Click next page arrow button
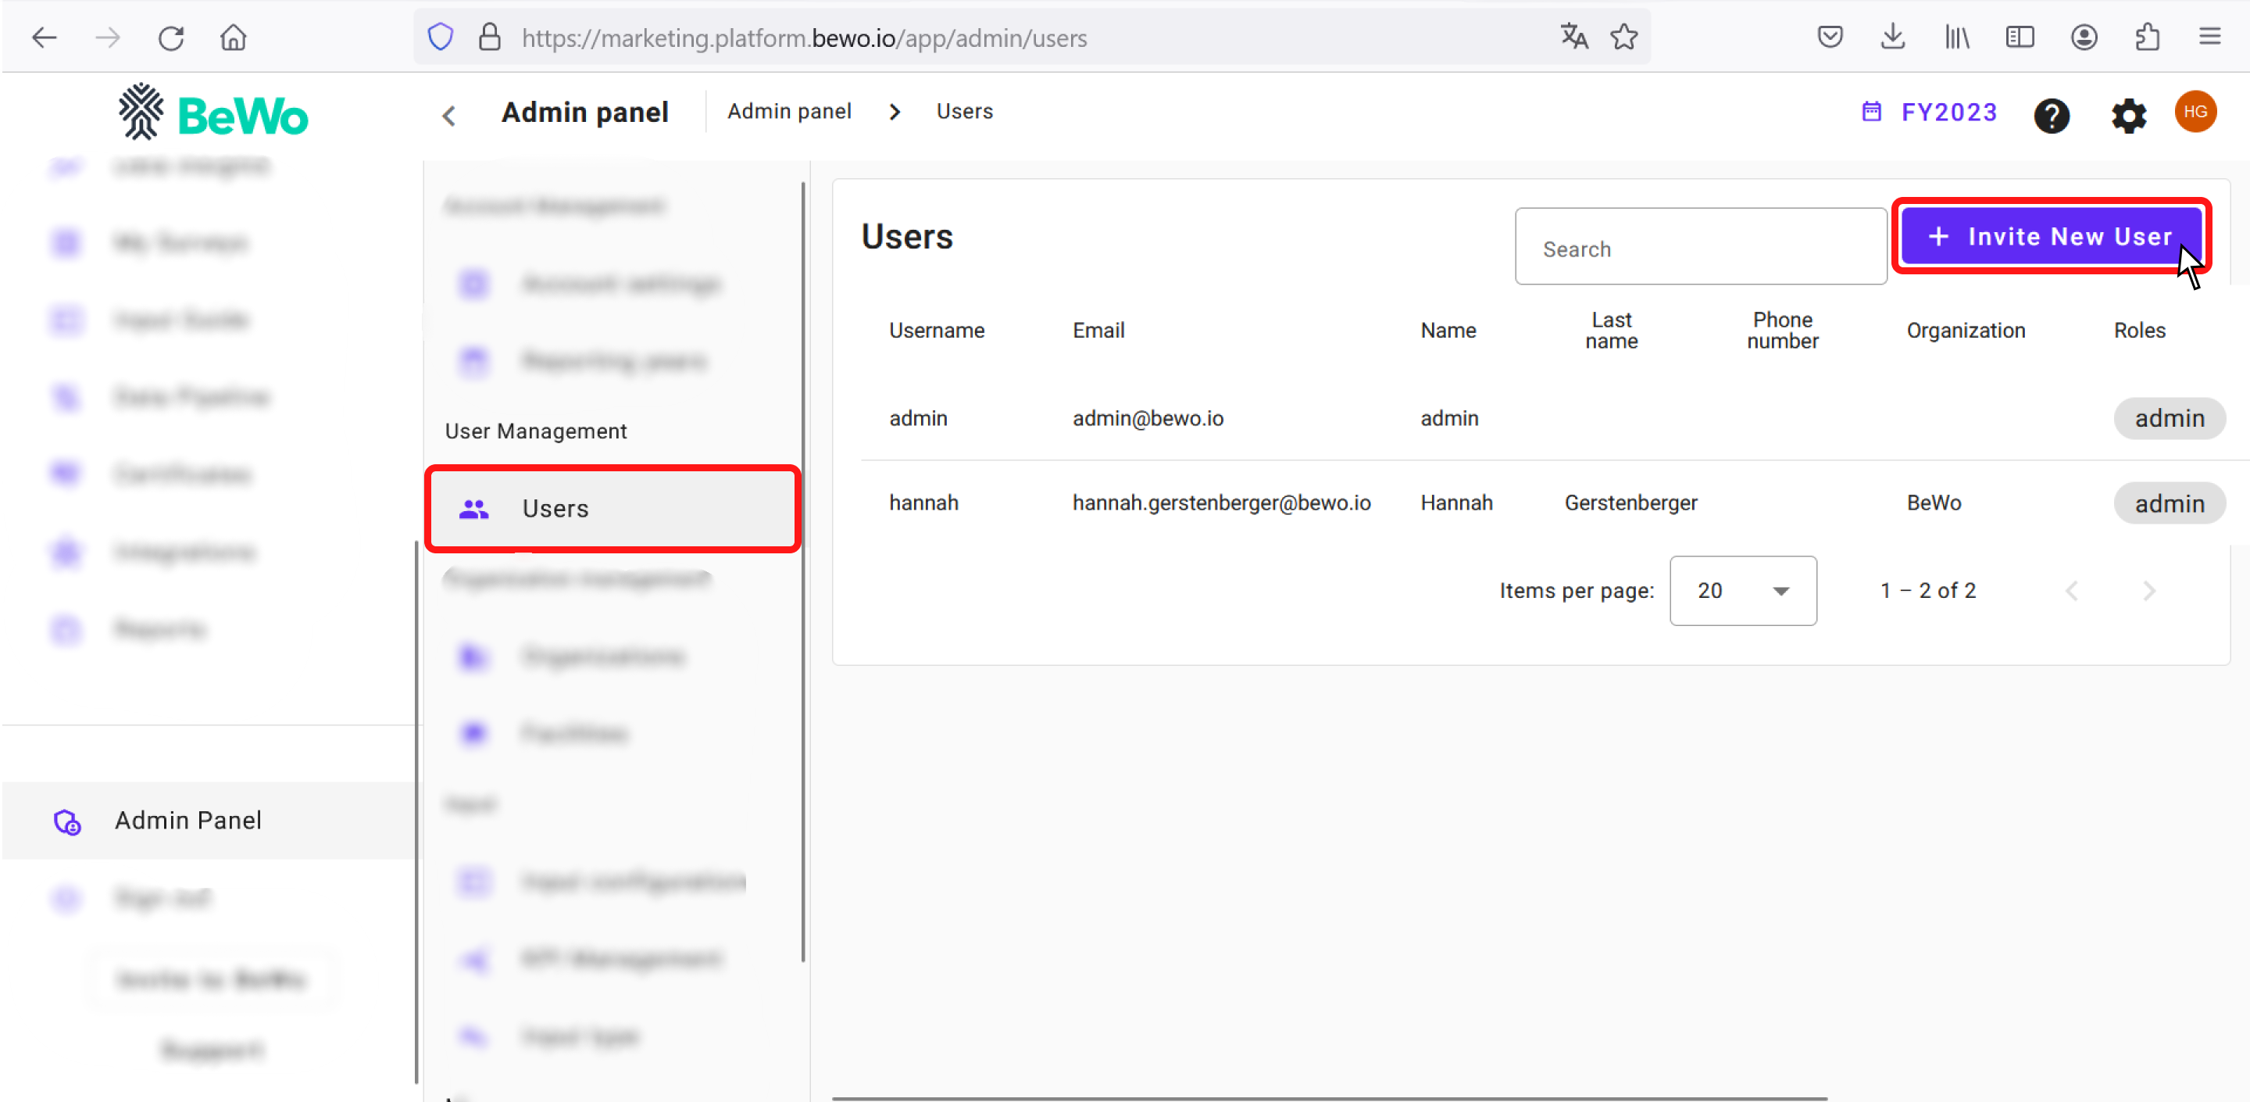This screenshot has height=1102, width=2250. tap(2148, 591)
